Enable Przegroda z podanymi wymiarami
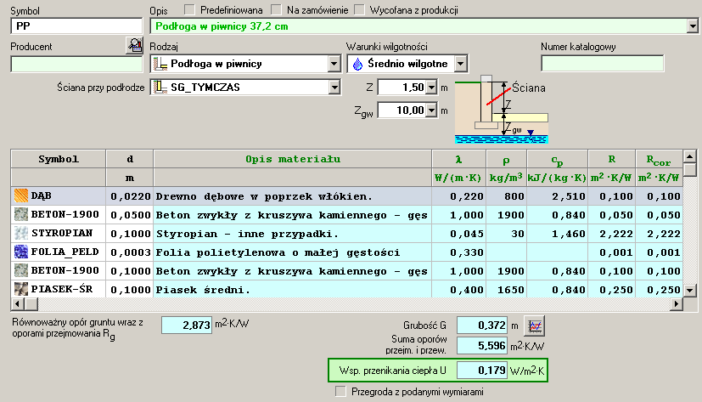This screenshot has height=402, width=702. point(341,391)
